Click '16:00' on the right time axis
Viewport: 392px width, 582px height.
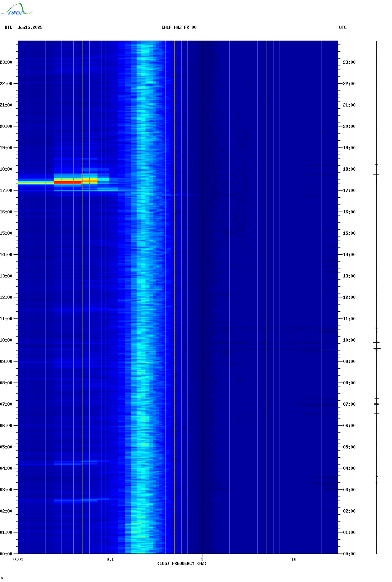pyautogui.click(x=349, y=212)
